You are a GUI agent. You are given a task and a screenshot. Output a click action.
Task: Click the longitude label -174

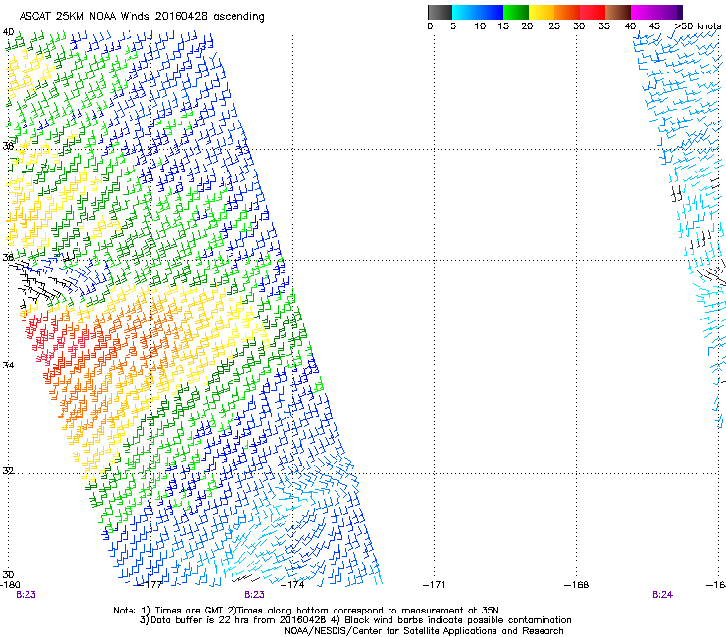point(293,585)
